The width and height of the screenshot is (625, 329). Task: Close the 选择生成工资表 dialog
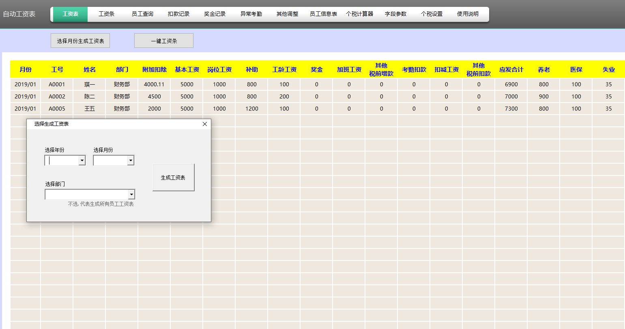[x=204, y=124]
